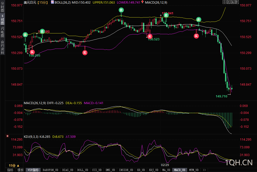Click the UPPER:151.063 value
This screenshot has height=172, width=257.
[104, 3]
